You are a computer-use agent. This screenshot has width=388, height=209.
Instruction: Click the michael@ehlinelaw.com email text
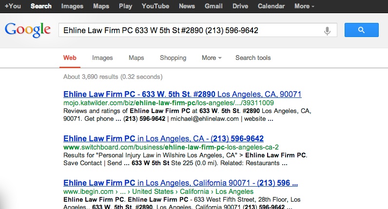205,119
